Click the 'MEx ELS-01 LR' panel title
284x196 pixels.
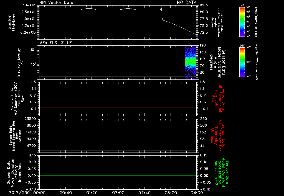click(55, 43)
